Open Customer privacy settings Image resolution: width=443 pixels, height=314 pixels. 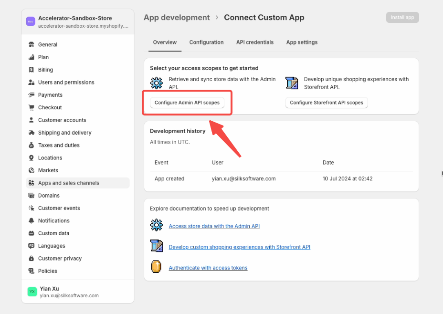78,258
